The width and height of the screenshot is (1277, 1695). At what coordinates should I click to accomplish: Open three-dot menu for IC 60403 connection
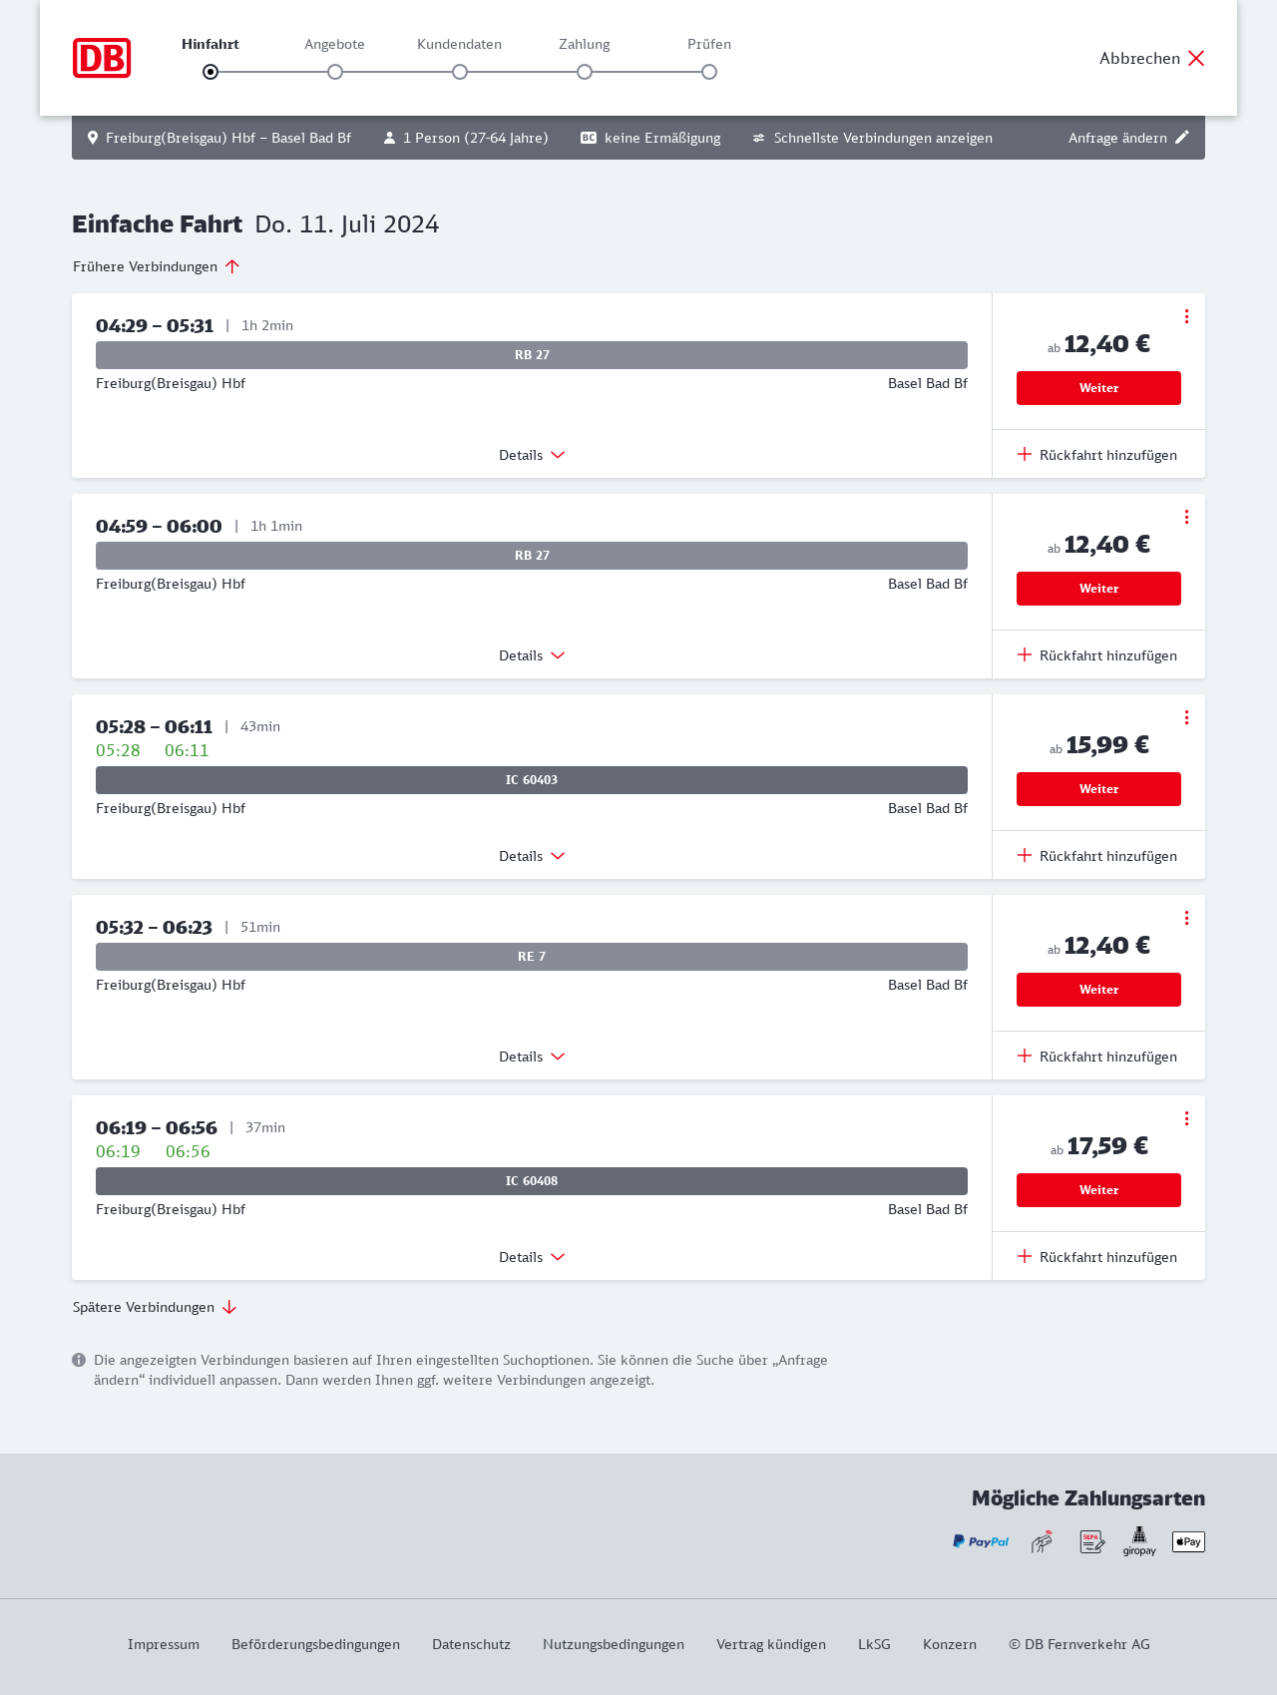click(x=1186, y=717)
